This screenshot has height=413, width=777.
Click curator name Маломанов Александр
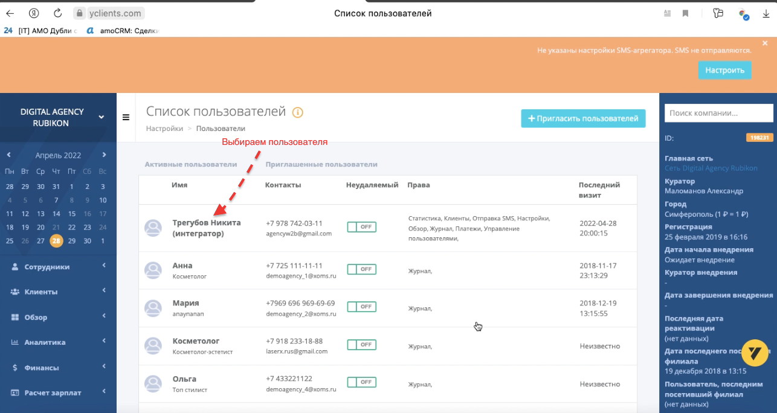coord(704,191)
